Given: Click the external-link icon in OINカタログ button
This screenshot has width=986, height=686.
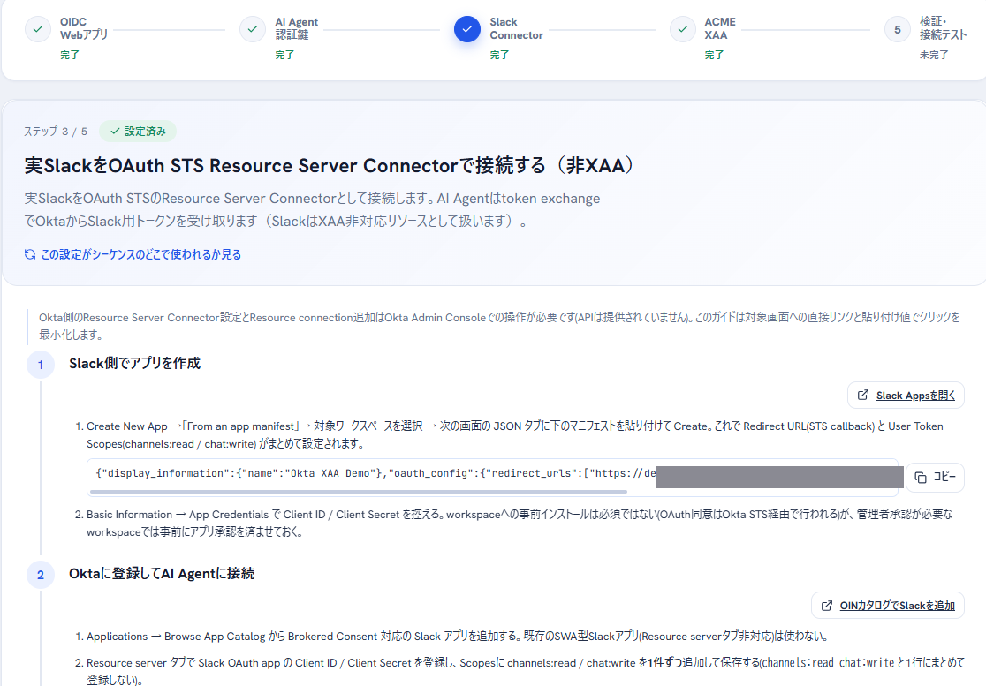Looking at the screenshot, I should click(827, 606).
